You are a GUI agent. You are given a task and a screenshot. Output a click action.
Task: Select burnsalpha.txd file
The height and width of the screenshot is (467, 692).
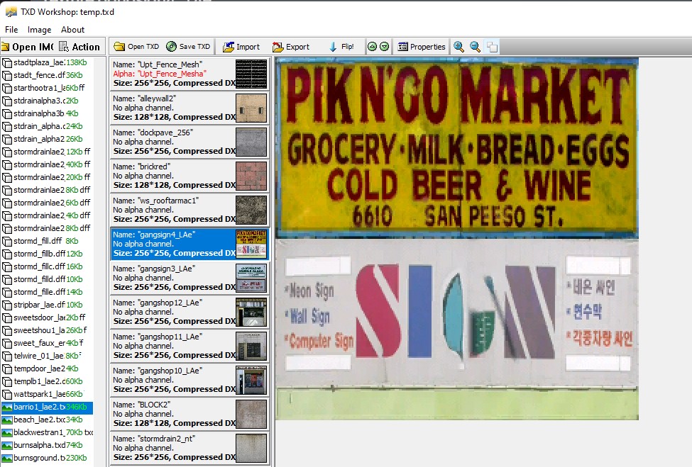coord(47,446)
